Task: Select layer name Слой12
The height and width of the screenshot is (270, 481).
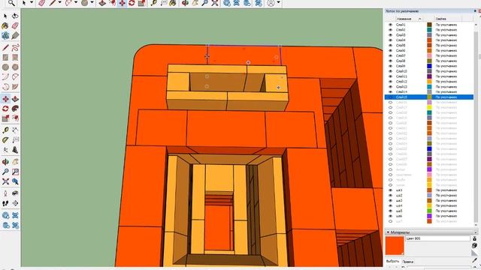Action: point(401,82)
